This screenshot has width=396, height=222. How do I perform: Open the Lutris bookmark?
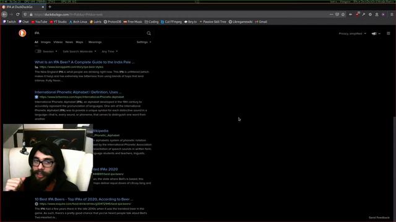click(95, 22)
